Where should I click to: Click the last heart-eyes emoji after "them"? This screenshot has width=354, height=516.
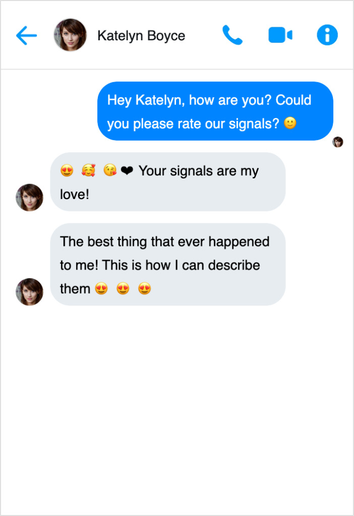point(145,289)
